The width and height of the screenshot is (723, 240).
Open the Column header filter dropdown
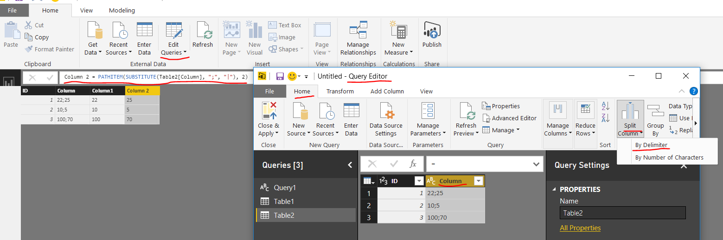tap(479, 181)
